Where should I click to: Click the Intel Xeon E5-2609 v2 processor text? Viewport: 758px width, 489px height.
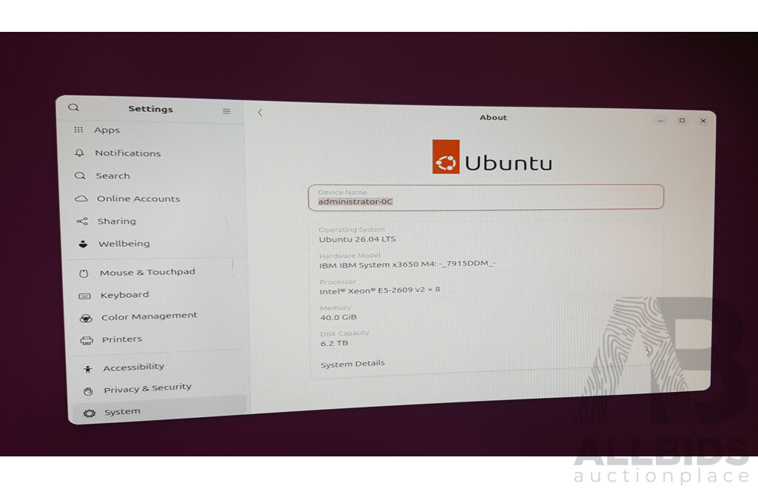point(380,290)
